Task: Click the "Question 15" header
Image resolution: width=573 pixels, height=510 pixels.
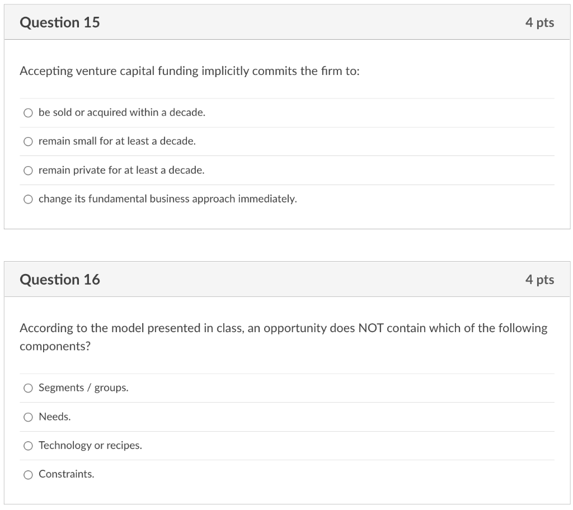Action: click(x=59, y=22)
